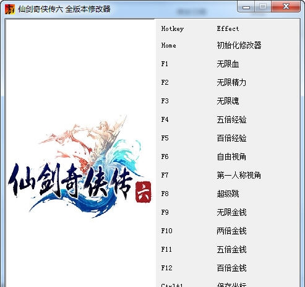This screenshot has width=305, height=287.
Task: Select 初始化修改器 effect text
Action: click(x=239, y=45)
